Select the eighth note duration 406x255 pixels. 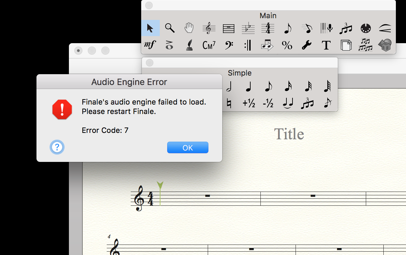click(268, 87)
